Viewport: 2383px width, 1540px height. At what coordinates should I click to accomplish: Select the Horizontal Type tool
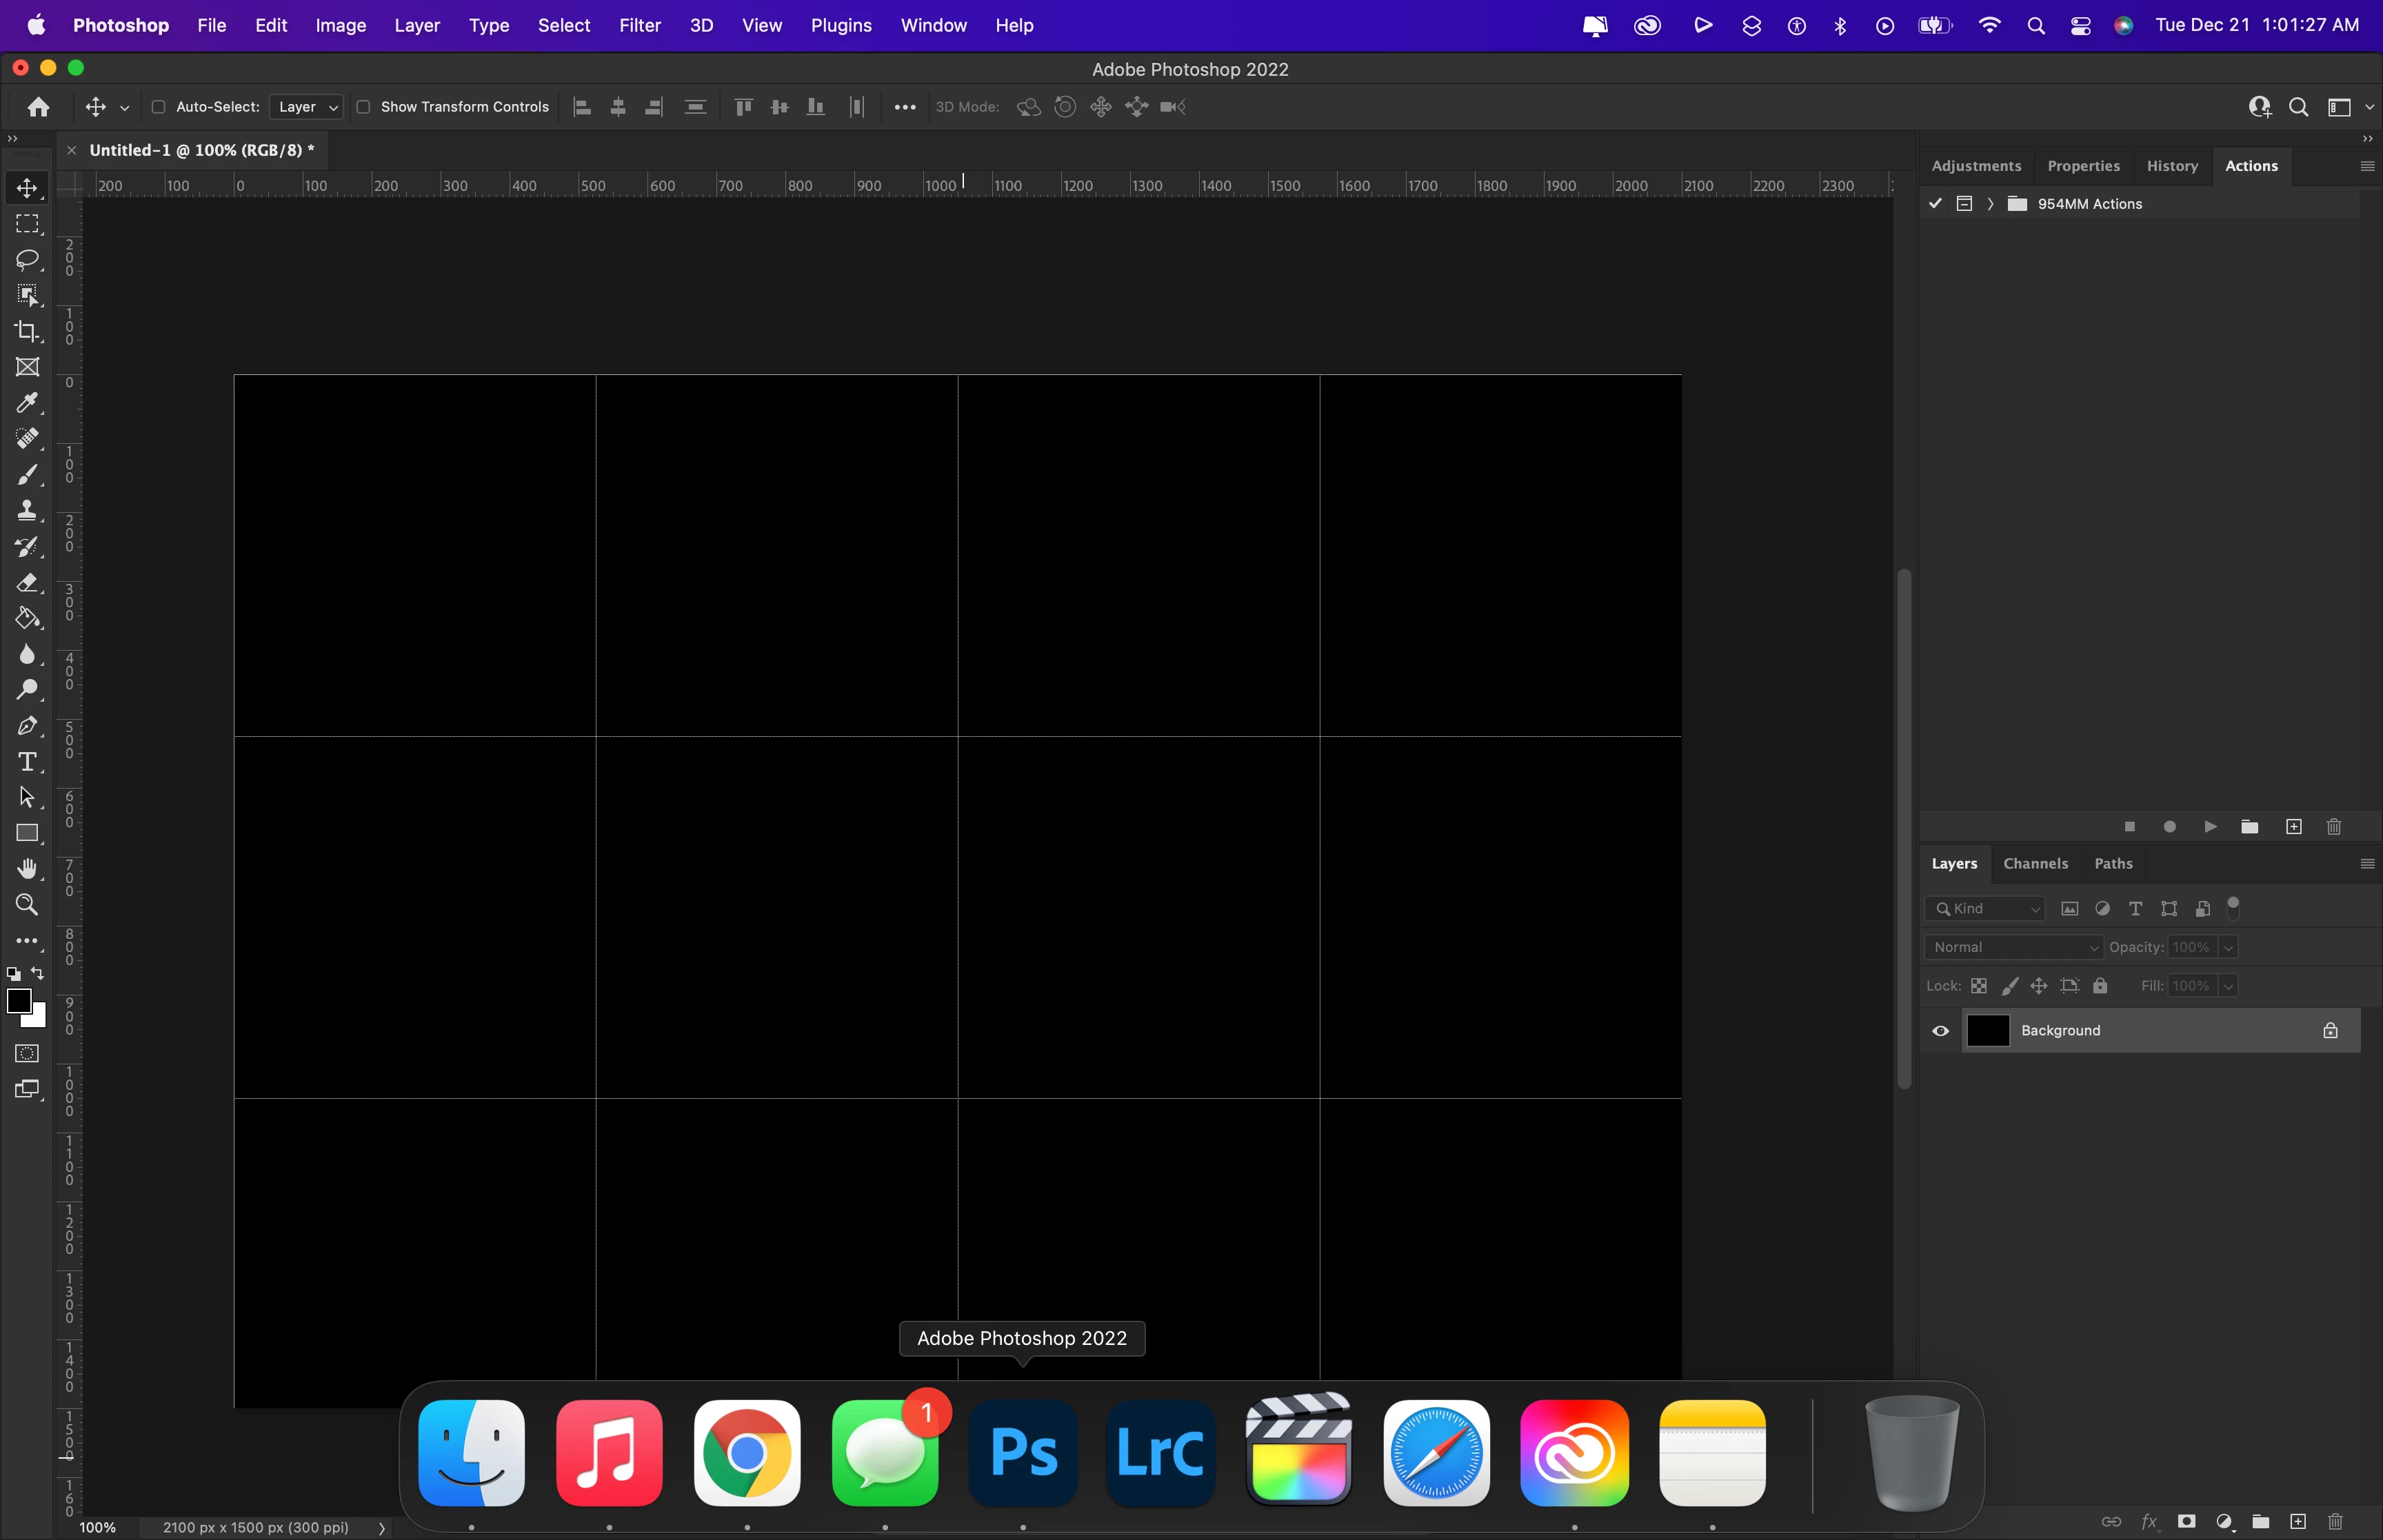(27, 762)
